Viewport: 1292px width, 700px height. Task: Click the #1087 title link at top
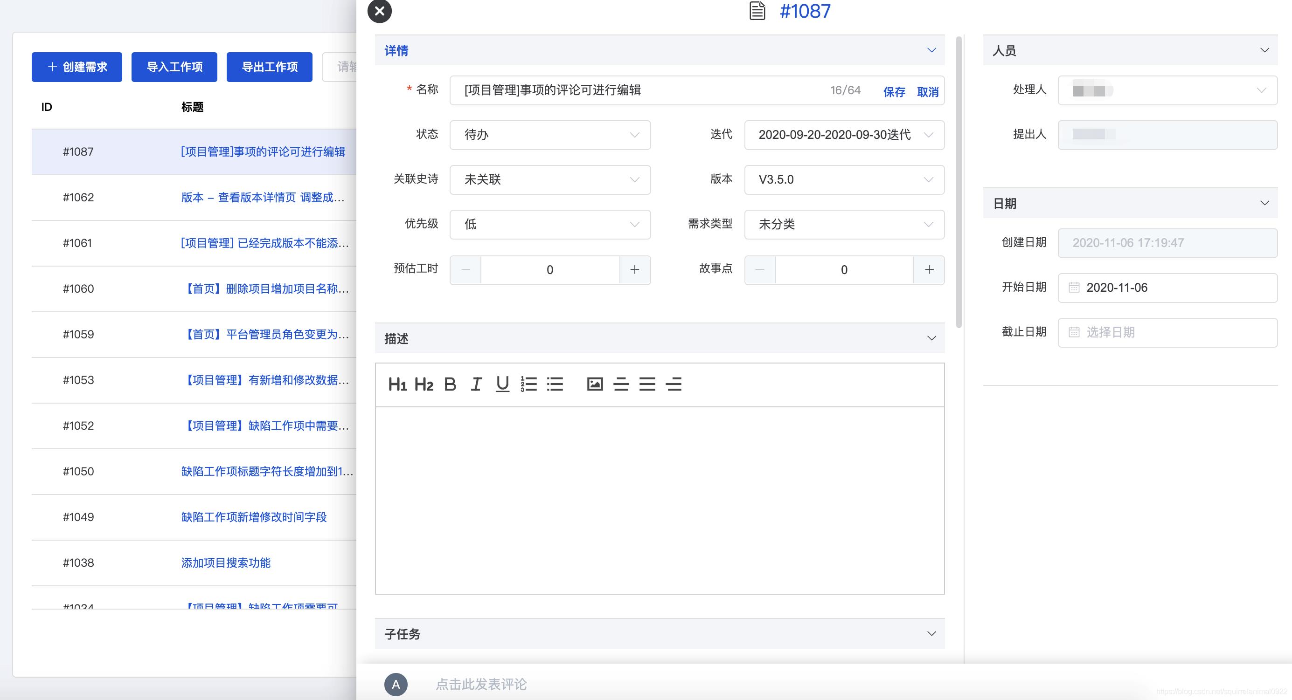pos(805,11)
